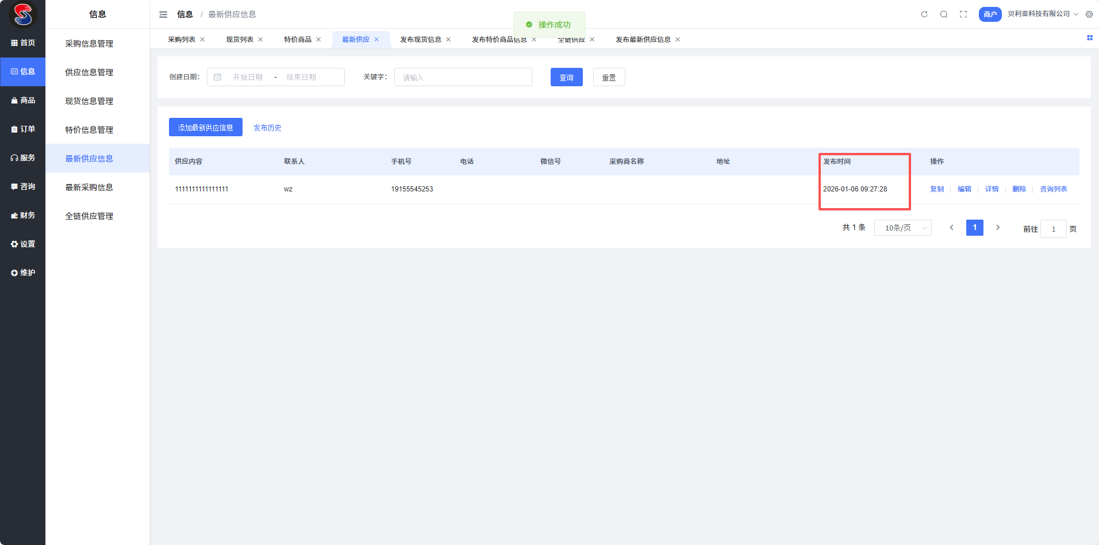Open the start date picker field
1099x545 pixels.
coord(248,77)
